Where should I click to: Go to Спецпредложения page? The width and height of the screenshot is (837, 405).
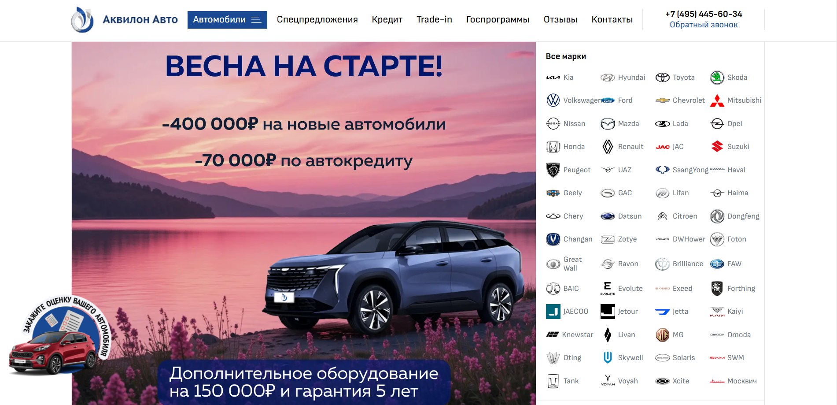click(317, 19)
